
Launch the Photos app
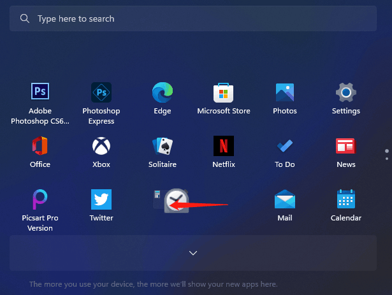click(285, 92)
